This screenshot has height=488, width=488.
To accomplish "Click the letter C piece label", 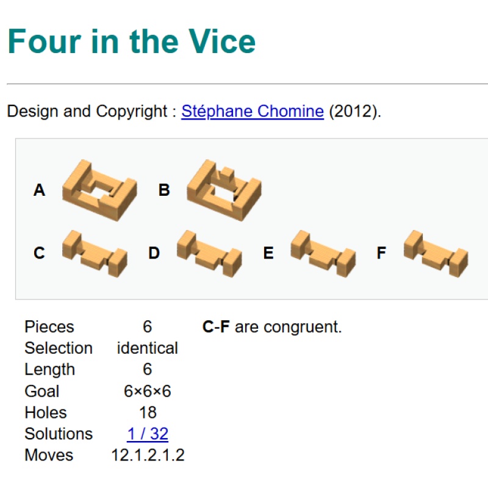I will click(x=39, y=253).
